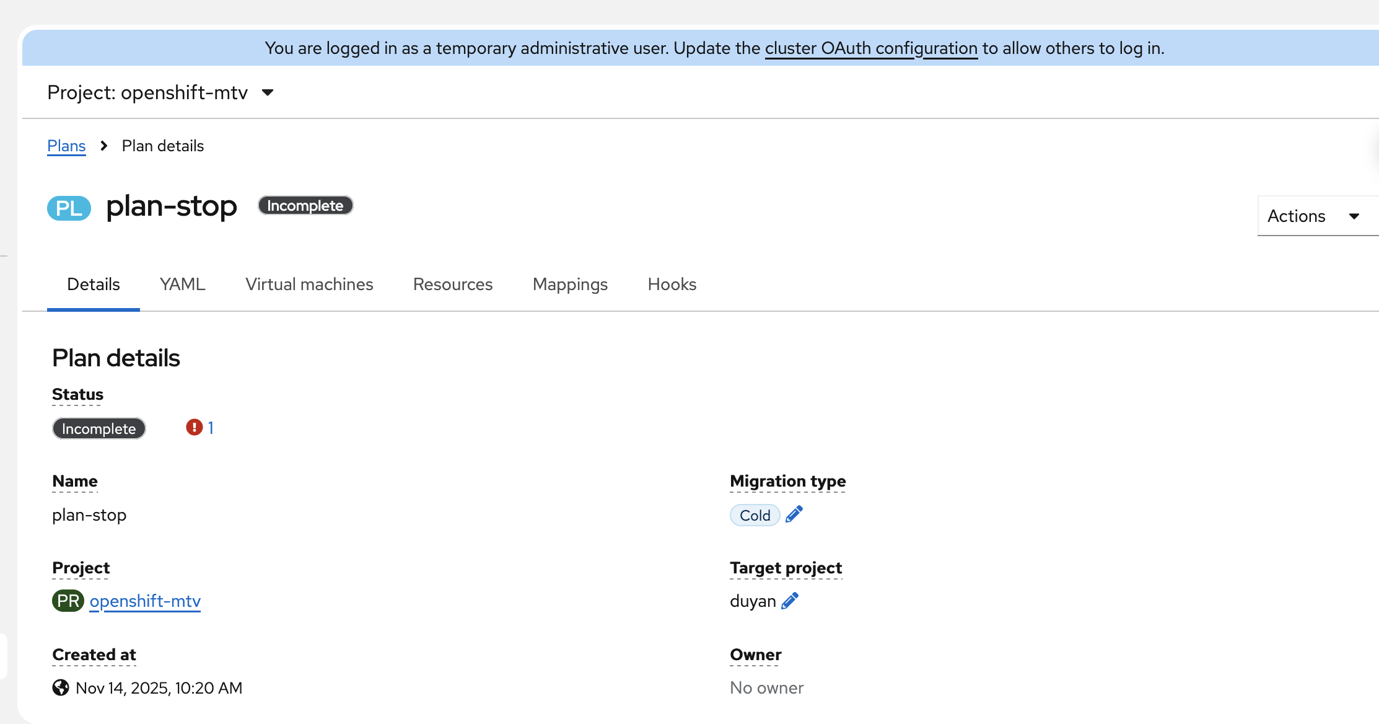Open the Project openshift-mtv dropdown
Screen dimensions: 1379x724
pos(160,92)
